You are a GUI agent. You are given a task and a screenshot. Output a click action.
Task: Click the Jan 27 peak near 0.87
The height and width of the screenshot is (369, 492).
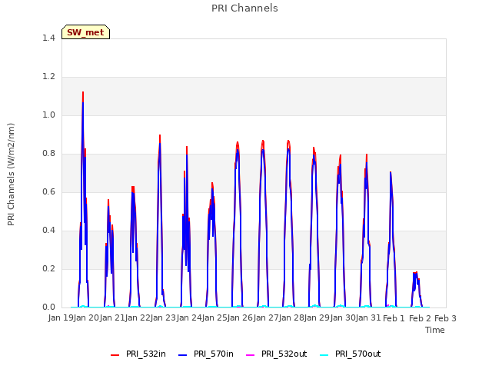263,141
